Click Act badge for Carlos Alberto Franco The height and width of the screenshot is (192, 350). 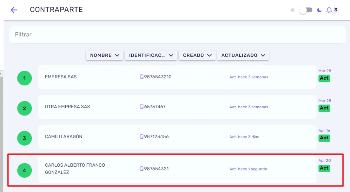[324, 168]
